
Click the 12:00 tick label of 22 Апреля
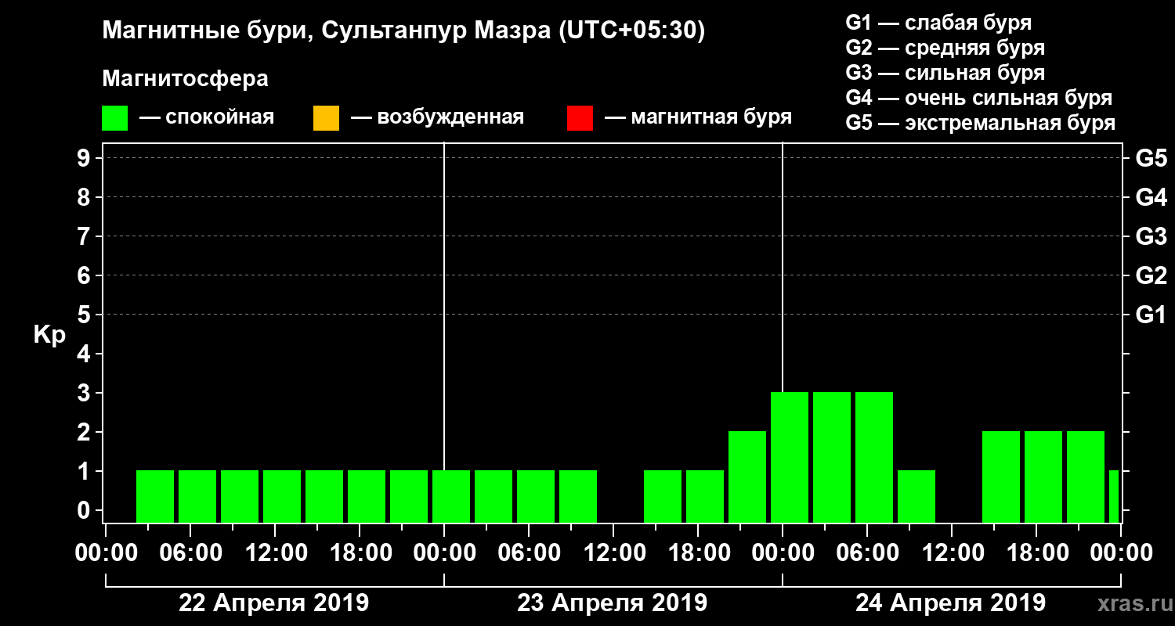(275, 553)
